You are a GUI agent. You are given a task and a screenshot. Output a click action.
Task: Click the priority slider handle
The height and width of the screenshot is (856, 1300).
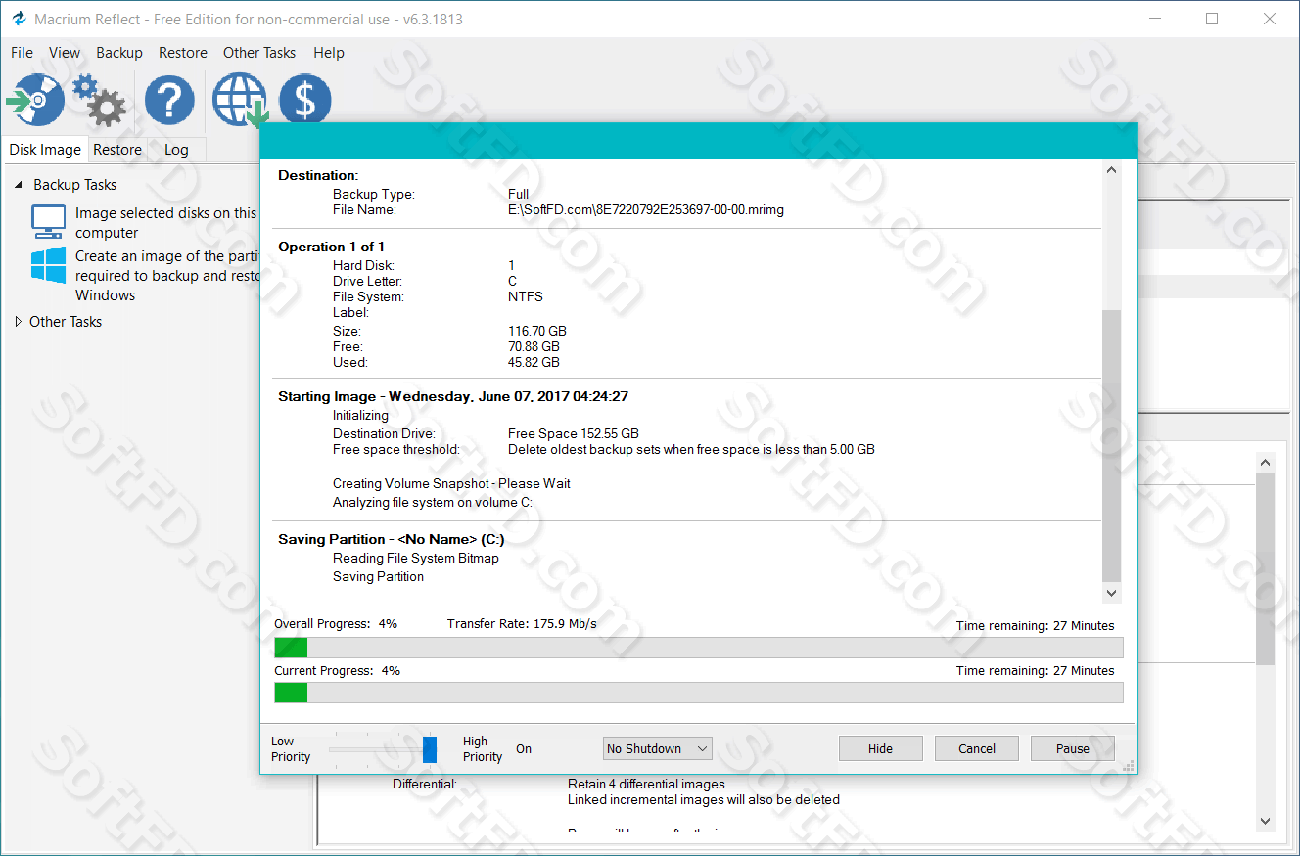pyautogui.click(x=430, y=748)
